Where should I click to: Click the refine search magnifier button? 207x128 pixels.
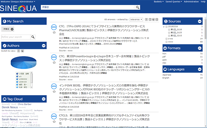33,37
